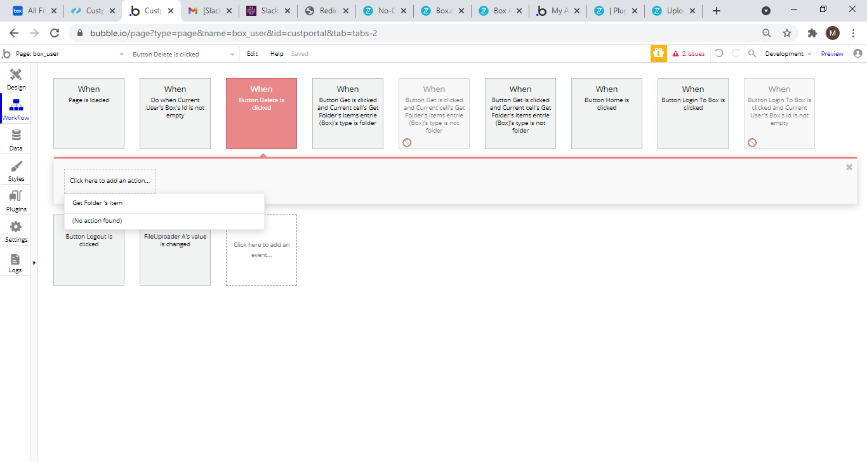The height and width of the screenshot is (462, 867).
Task: Open the Edit menu
Action: point(252,54)
